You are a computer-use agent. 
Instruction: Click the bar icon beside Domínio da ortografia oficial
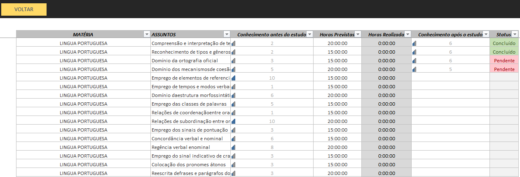(233, 60)
